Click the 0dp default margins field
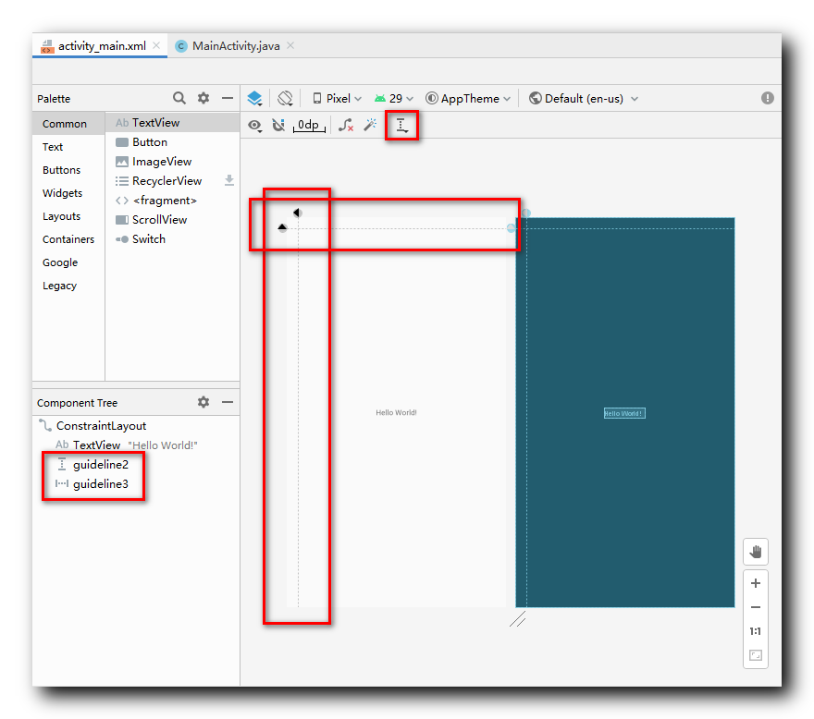Image resolution: width=814 pixels, height=719 pixels. [x=309, y=126]
